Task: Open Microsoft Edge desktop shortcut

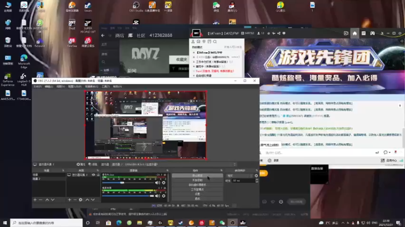Action: point(24,61)
